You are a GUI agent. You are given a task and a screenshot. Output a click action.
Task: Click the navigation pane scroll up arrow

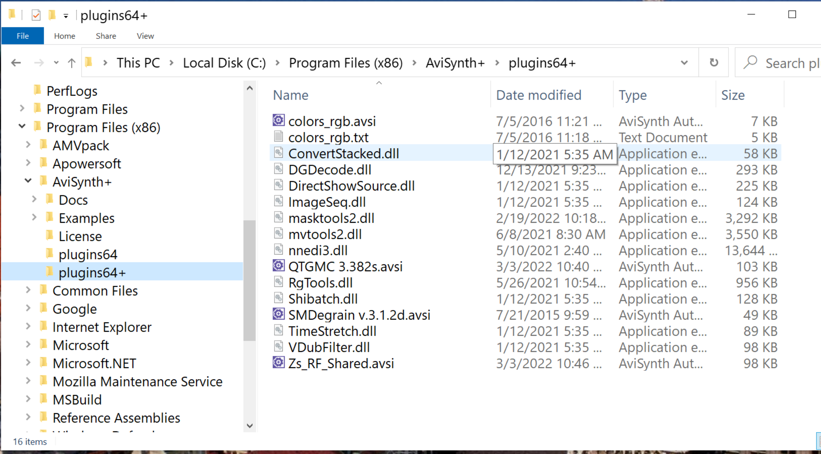pos(250,88)
